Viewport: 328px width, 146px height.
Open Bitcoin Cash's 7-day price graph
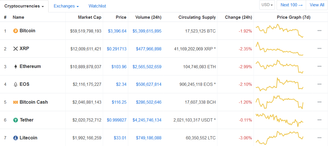tap(280, 102)
